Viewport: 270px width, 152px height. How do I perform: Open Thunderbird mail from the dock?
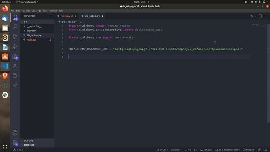click(x=5, y=18)
